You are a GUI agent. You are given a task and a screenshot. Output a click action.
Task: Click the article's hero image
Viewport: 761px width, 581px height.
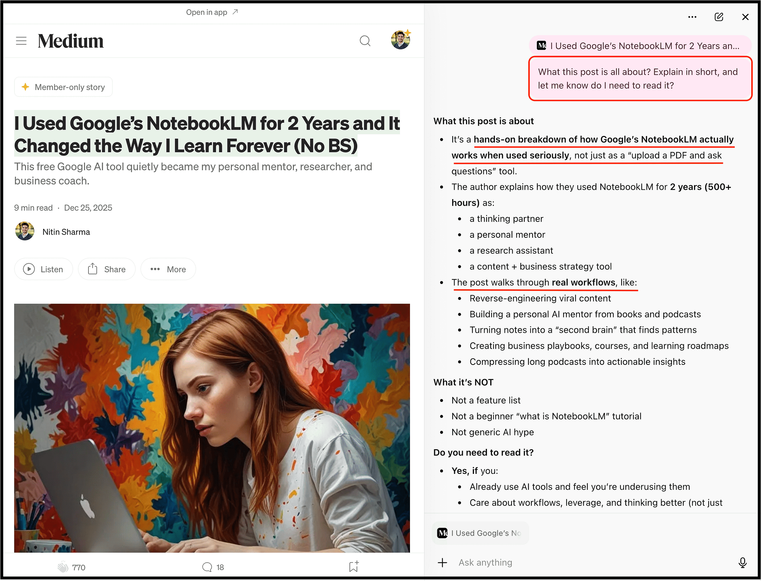coord(212,428)
